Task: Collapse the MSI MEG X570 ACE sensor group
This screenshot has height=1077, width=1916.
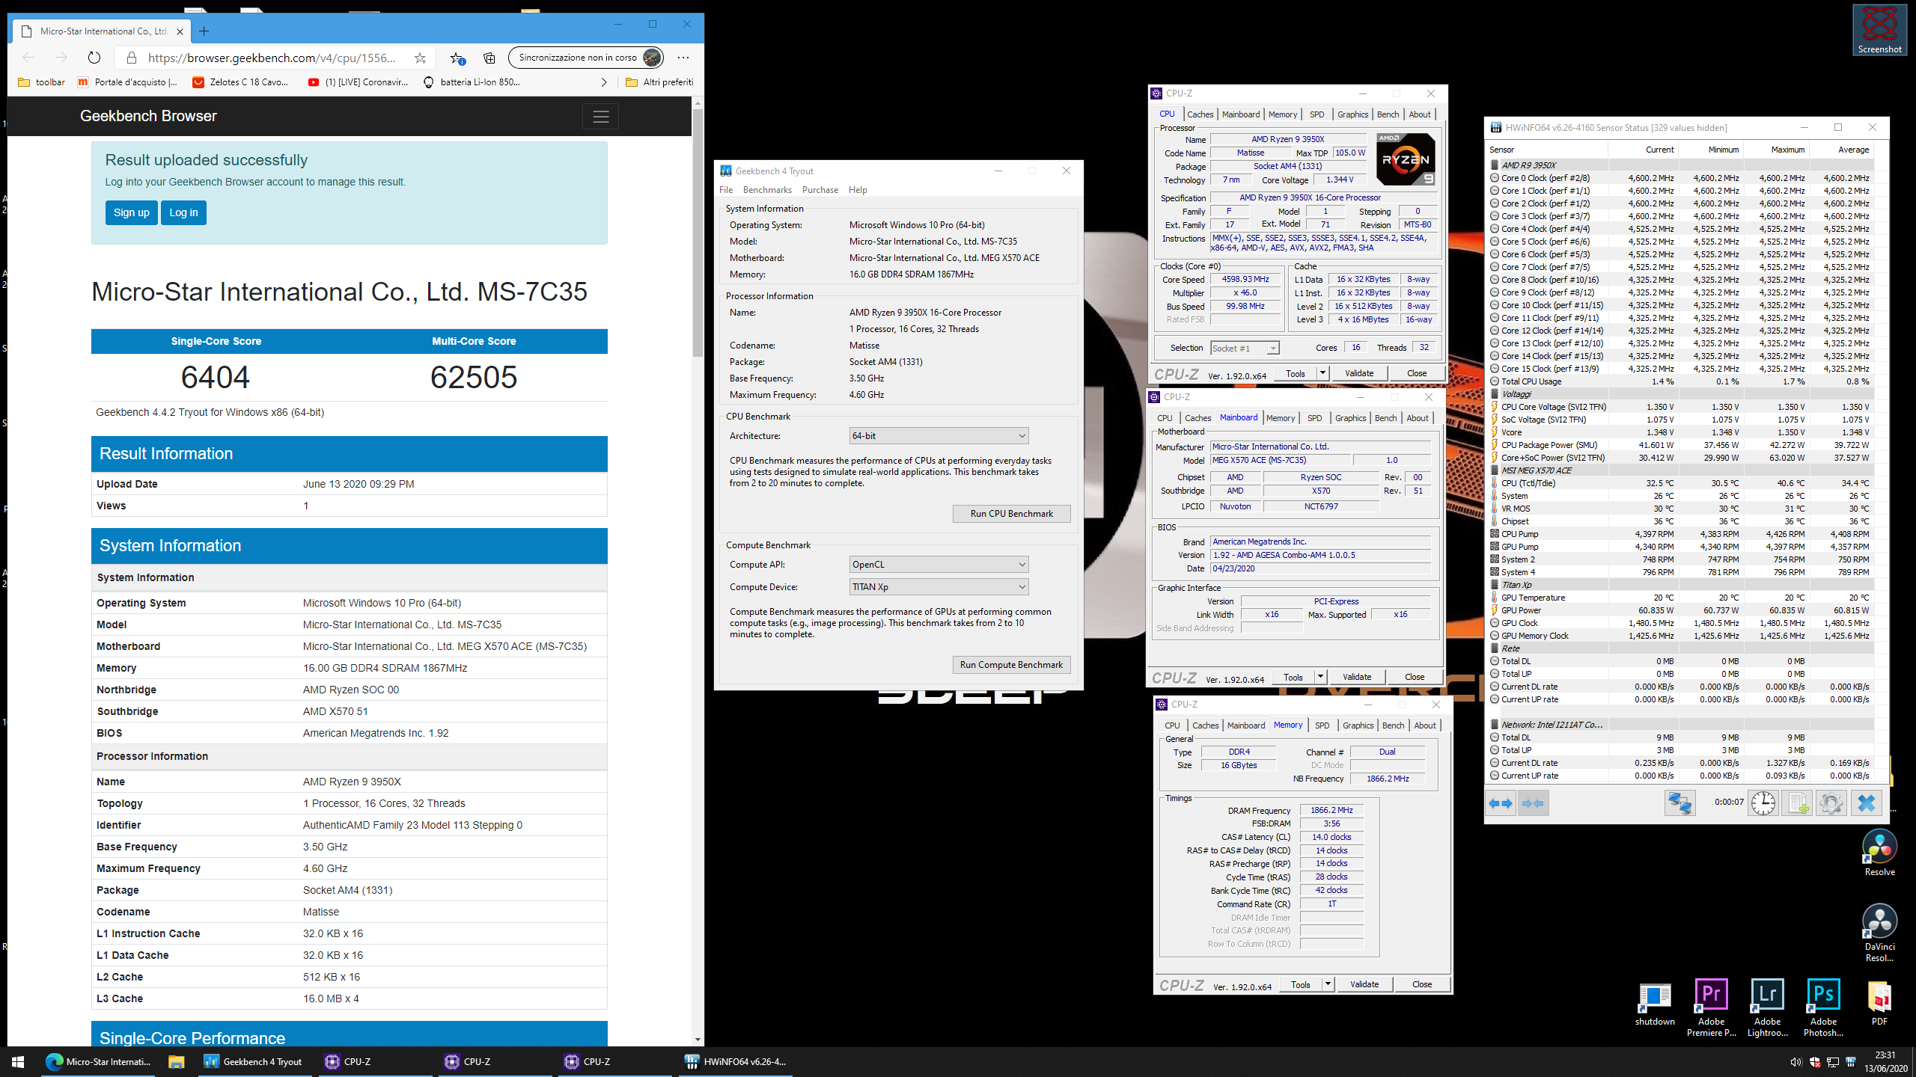Action: [x=1494, y=470]
